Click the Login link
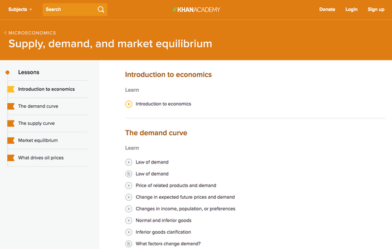The image size is (392, 249). [351, 10]
